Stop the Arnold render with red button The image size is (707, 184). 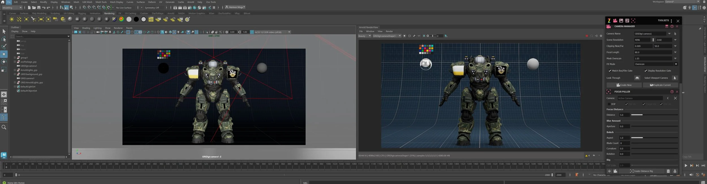[587, 36]
